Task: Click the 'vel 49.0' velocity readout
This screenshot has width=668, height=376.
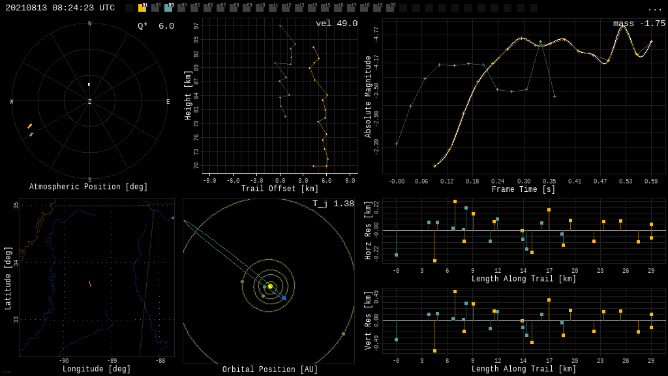Action: (337, 23)
